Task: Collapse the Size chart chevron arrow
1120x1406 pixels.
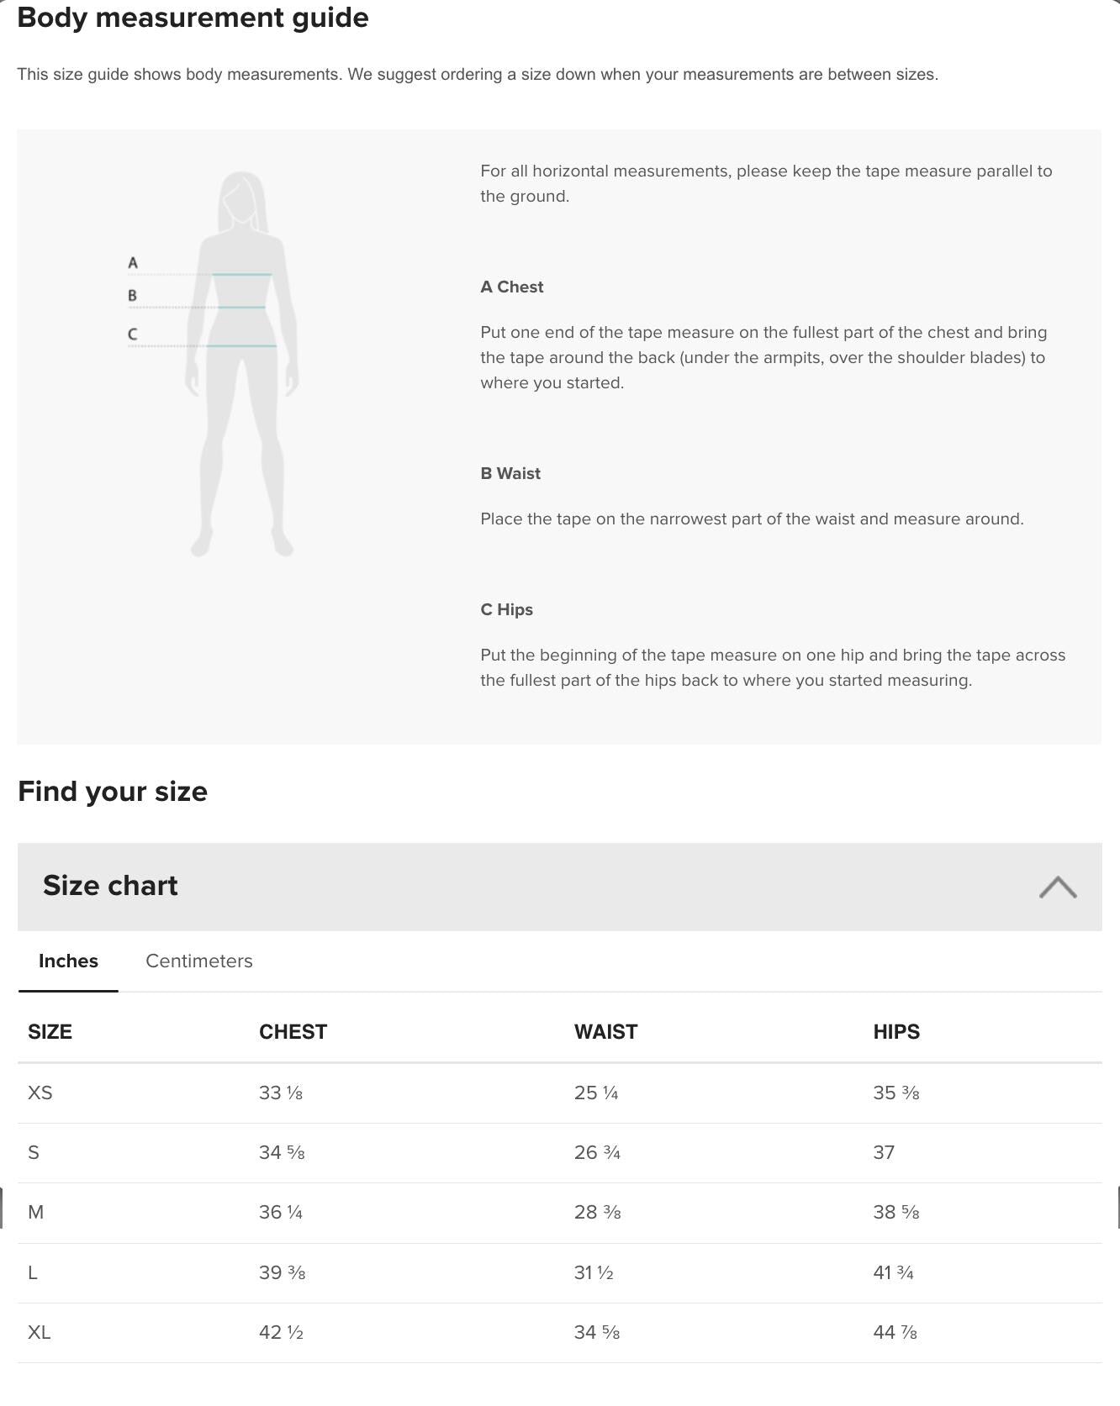Action: (1057, 887)
